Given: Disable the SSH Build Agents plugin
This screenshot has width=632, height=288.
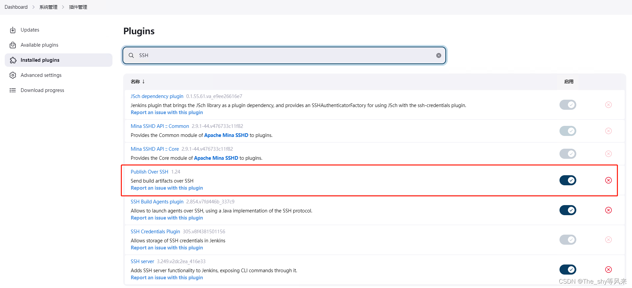Looking at the screenshot, I should 568,210.
